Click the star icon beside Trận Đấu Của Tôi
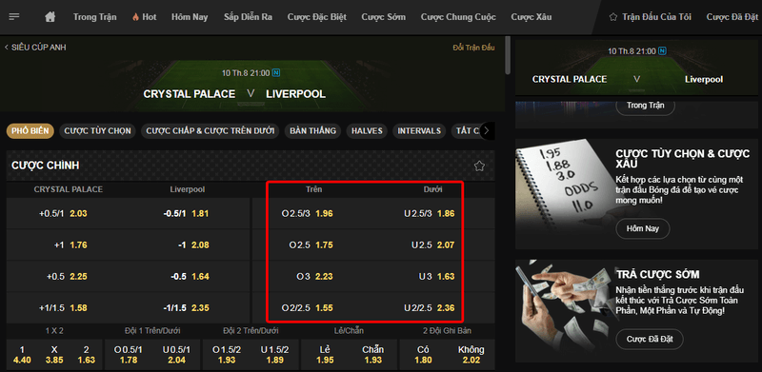This screenshot has width=762, height=372. click(x=612, y=17)
